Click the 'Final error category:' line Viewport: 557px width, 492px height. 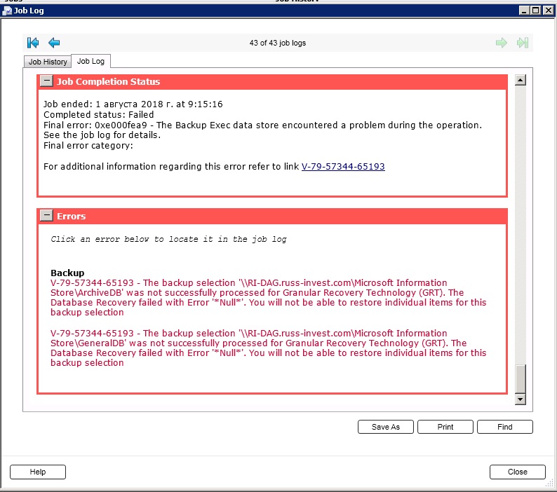(x=88, y=146)
